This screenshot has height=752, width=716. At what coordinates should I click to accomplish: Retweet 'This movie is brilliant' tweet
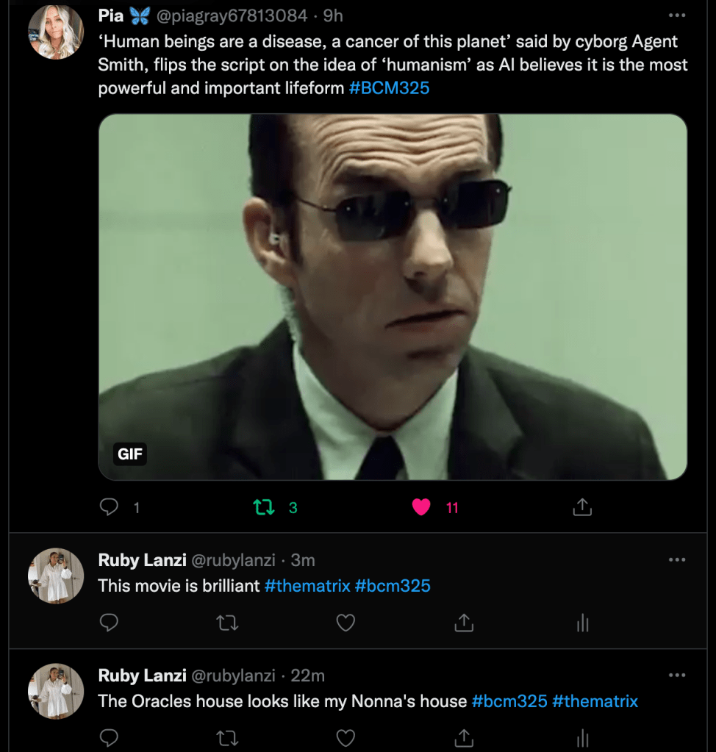(x=227, y=623)
